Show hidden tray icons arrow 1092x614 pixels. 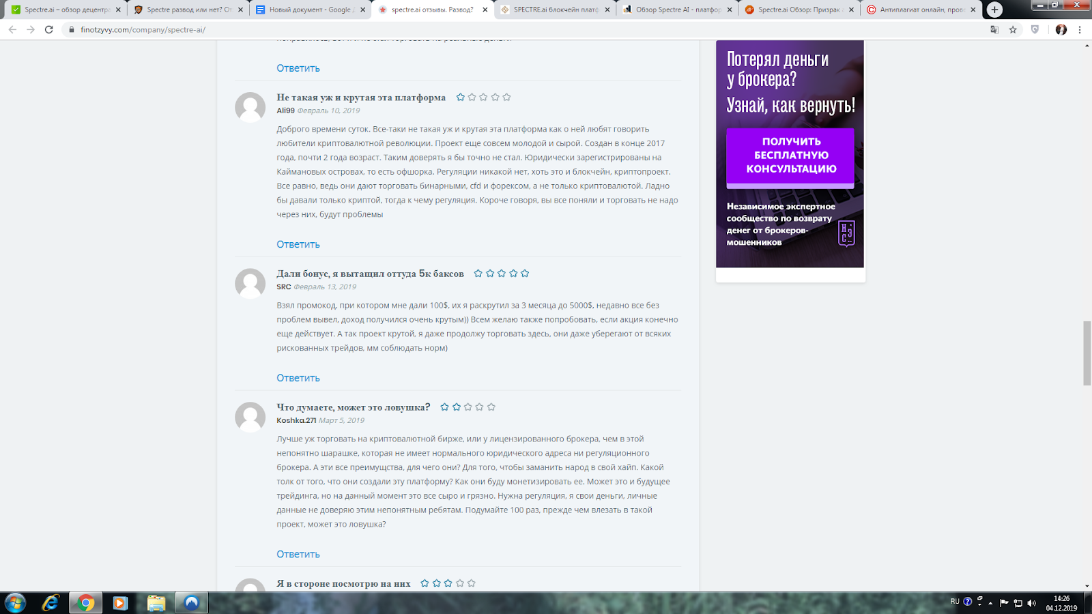(990, 603)
